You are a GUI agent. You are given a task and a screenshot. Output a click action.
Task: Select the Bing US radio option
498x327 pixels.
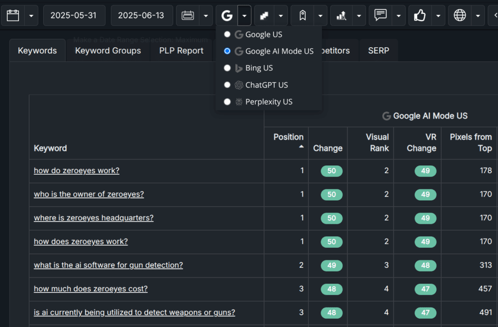click(x=227, y=68)
